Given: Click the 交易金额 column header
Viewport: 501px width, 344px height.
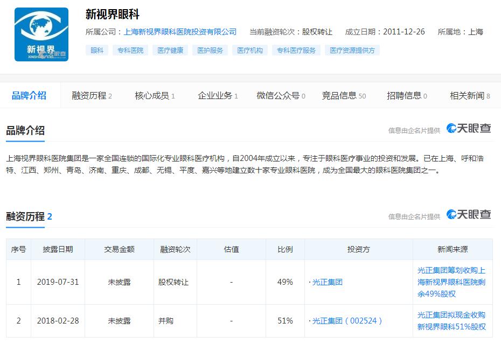Looking at the screenshot, I should click(119, 249).
